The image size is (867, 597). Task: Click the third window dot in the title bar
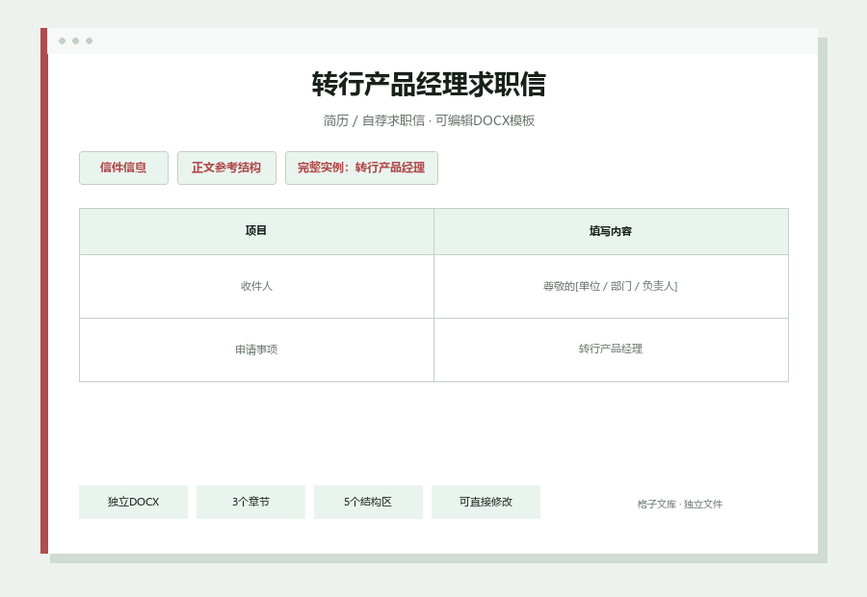click(89, 40)
